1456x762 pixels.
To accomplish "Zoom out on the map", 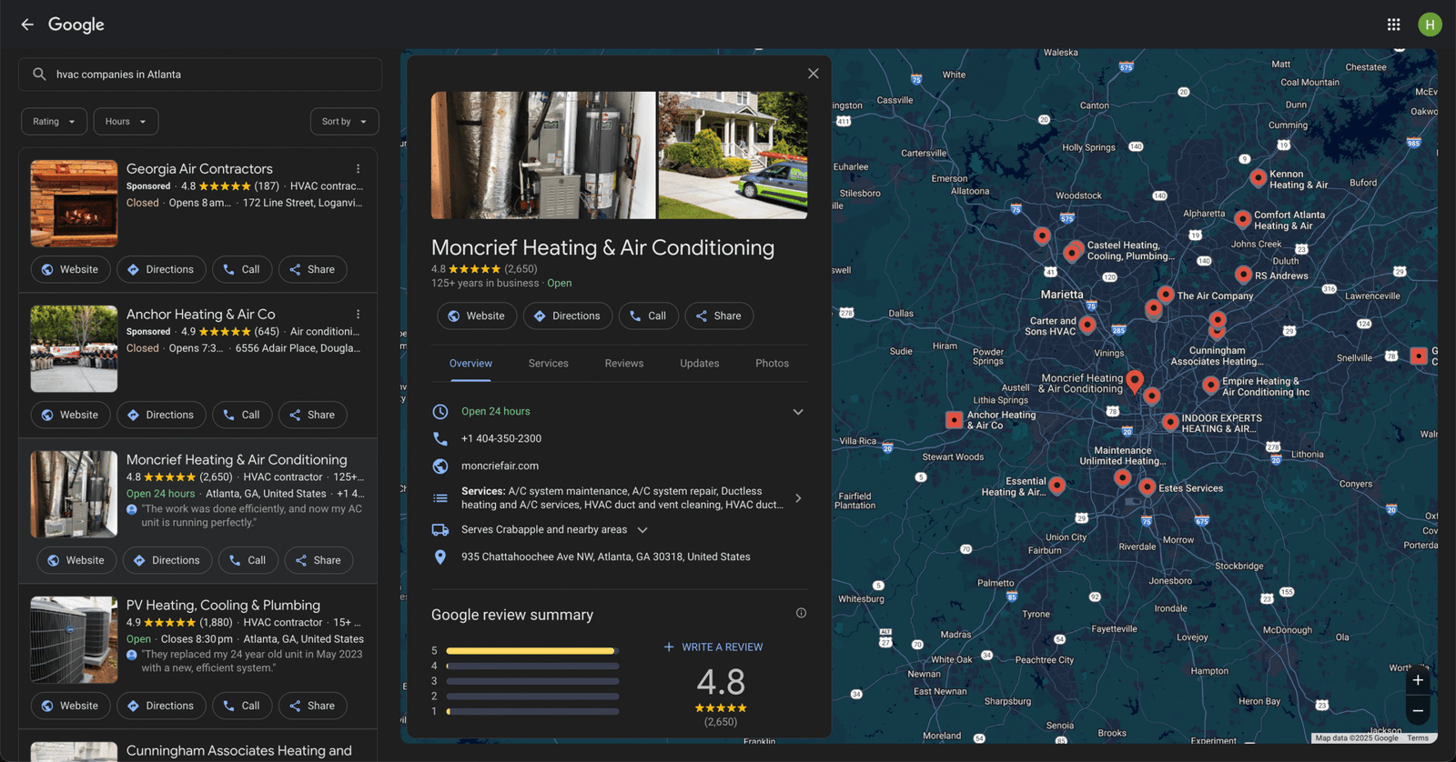I will click(x=1418, y=710).
